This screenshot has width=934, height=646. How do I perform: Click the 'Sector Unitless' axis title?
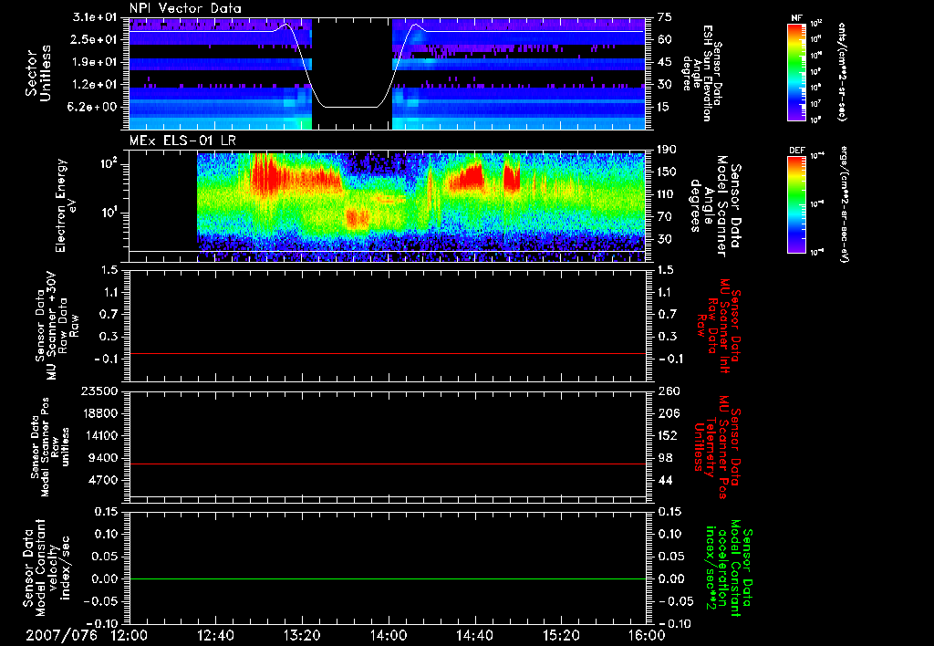click(38, 73)
